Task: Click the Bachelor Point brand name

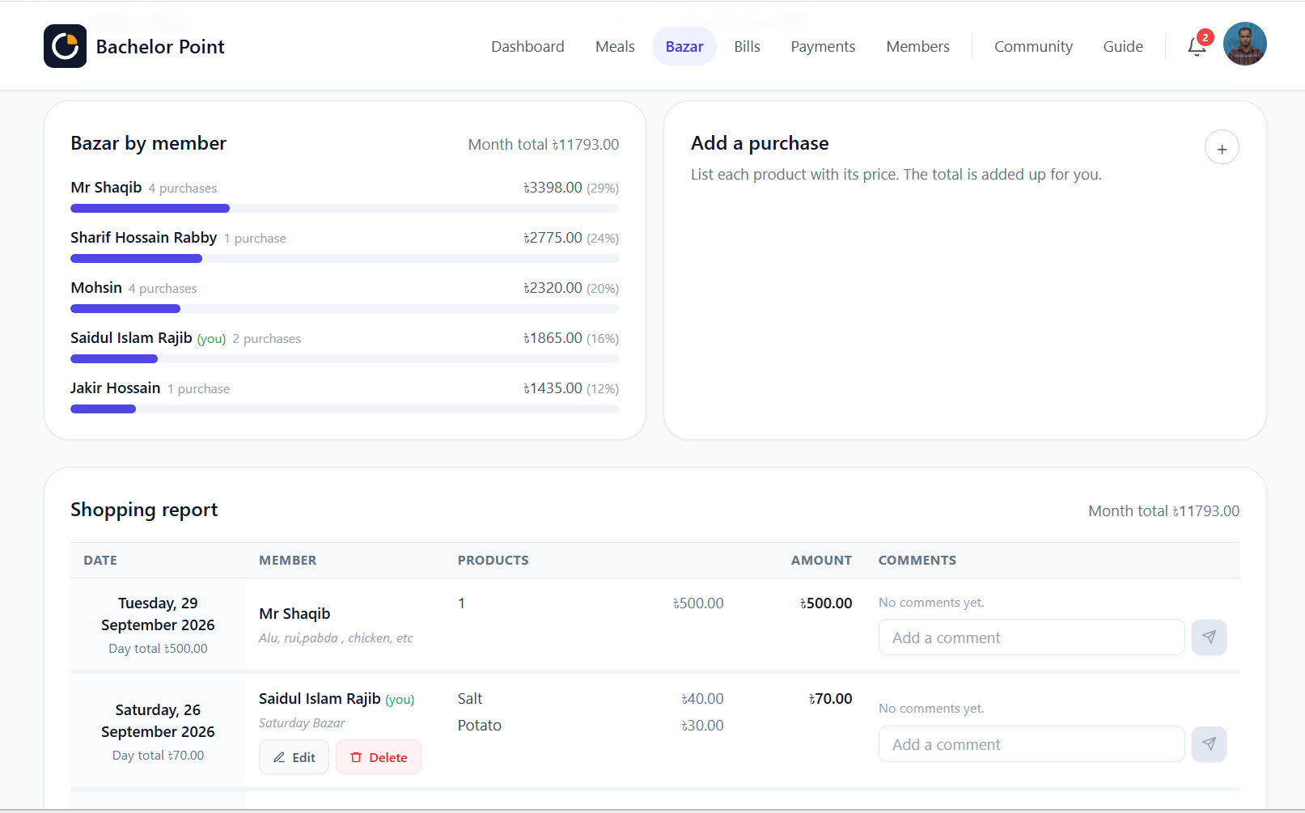Action: point(160,47)
